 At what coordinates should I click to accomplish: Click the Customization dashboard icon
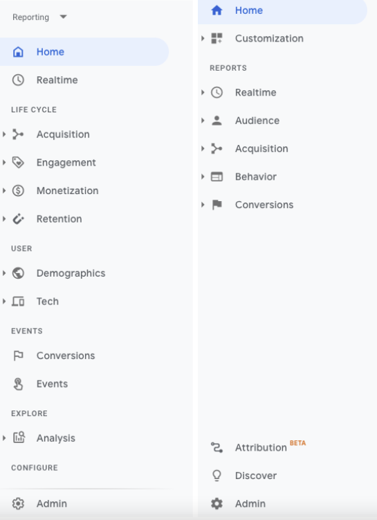[217, 38]
